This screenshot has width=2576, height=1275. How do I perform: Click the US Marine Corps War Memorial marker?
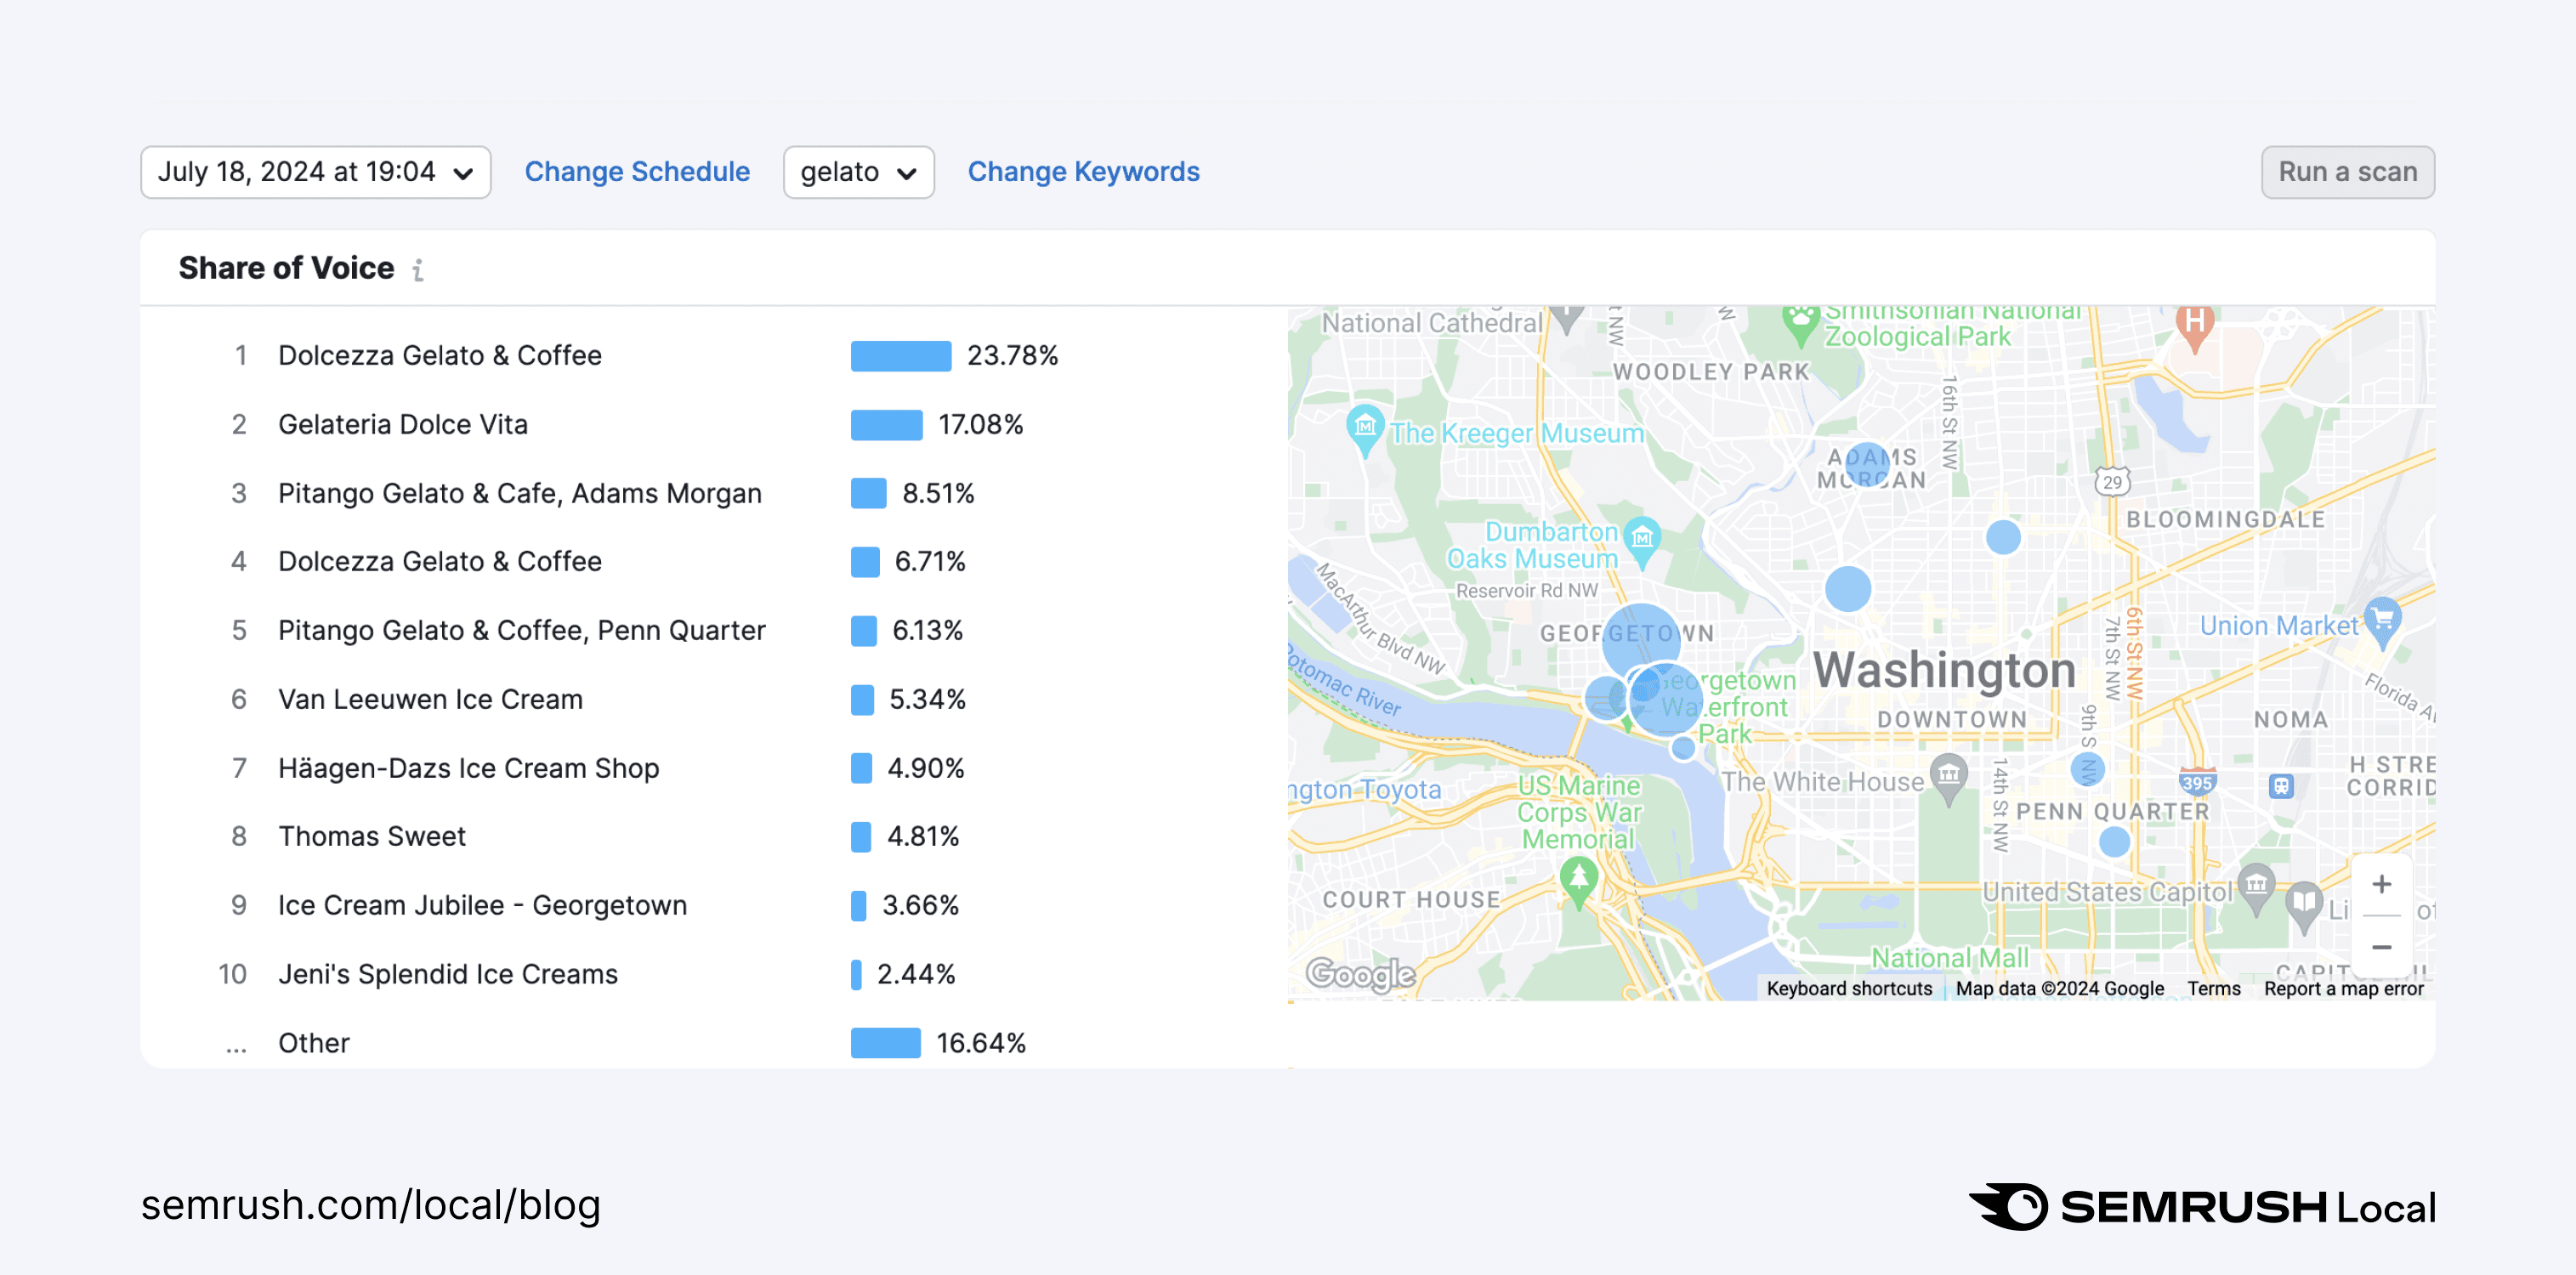[1578, 882]
